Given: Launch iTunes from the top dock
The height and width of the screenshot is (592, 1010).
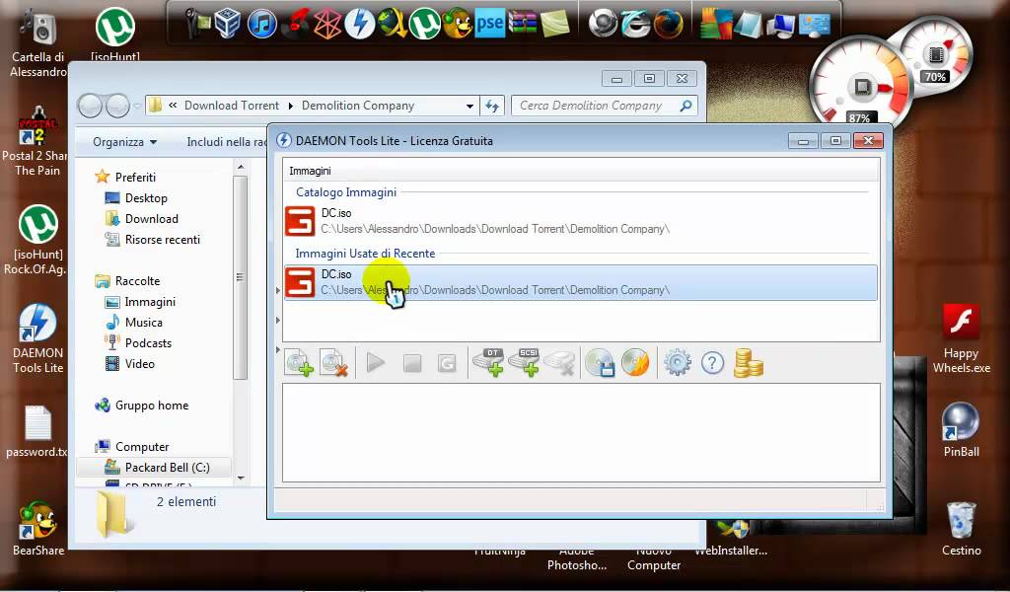Looking at the screenshot, I should pyautogui.click(x=261, y=25).
